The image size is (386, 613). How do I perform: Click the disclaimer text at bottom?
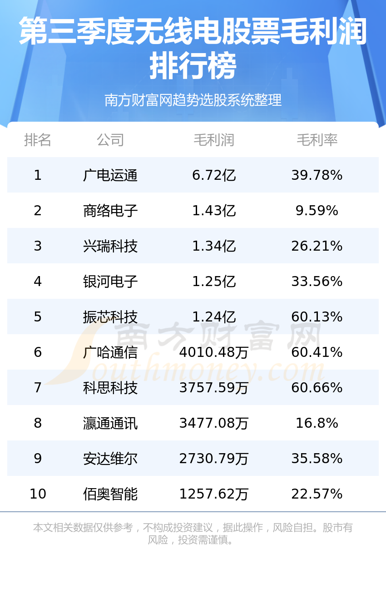193,534
